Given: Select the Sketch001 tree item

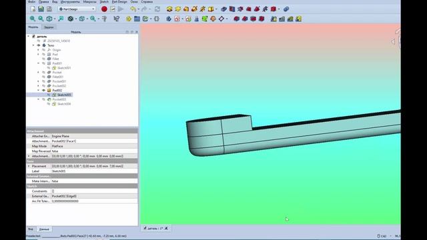Looking at the screenshot, I should pyautogui.click(x=64, y=68).
